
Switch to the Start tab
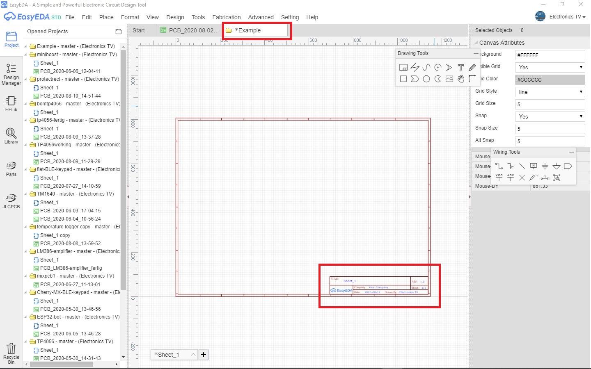(x=139, y=30)
